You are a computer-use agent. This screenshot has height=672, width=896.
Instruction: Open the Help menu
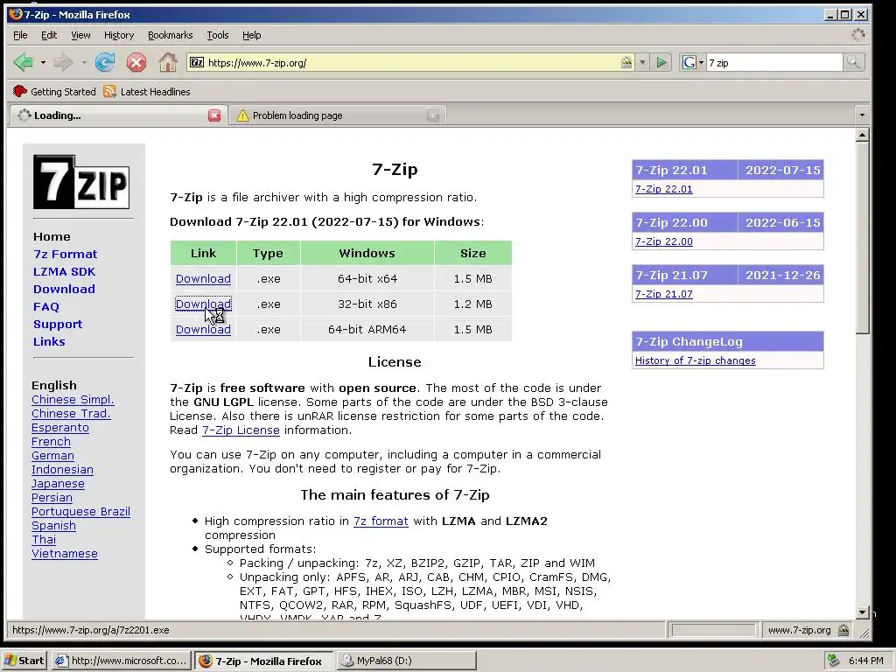click(x=251, y=35)
